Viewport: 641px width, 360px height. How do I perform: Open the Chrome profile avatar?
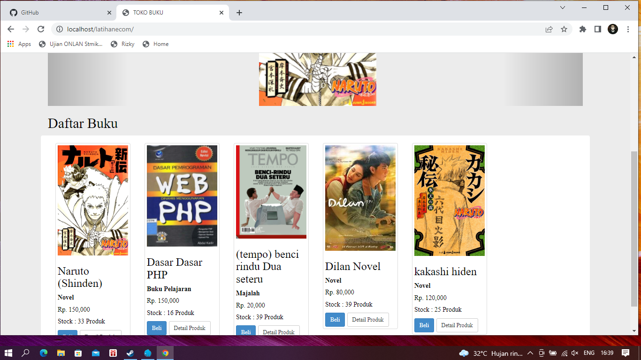pos(613,29)
